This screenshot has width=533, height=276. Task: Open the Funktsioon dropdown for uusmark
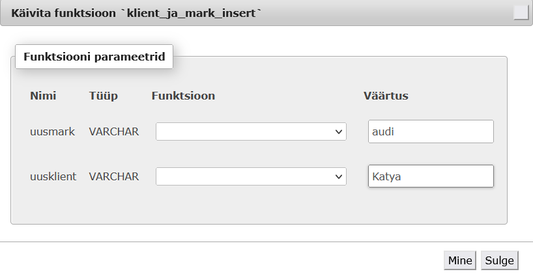tap(251, 131)
